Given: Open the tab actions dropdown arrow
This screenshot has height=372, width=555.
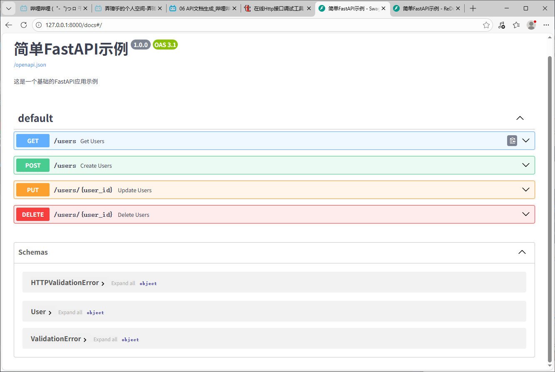Looking at the screenshot, I should point(8,8).
